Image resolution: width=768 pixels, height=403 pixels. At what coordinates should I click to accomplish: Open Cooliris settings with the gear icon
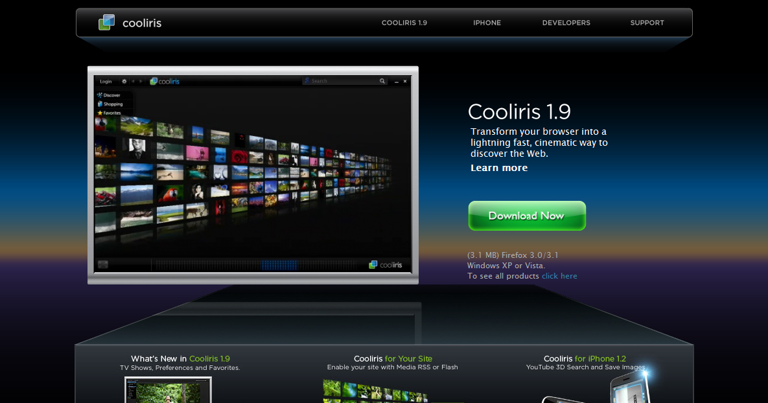(124, 81)
